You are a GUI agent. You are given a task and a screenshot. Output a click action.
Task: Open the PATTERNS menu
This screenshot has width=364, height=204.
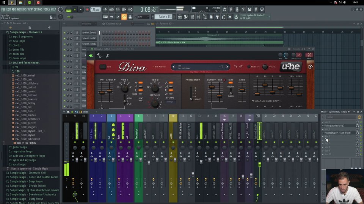[x=22, y=9]
